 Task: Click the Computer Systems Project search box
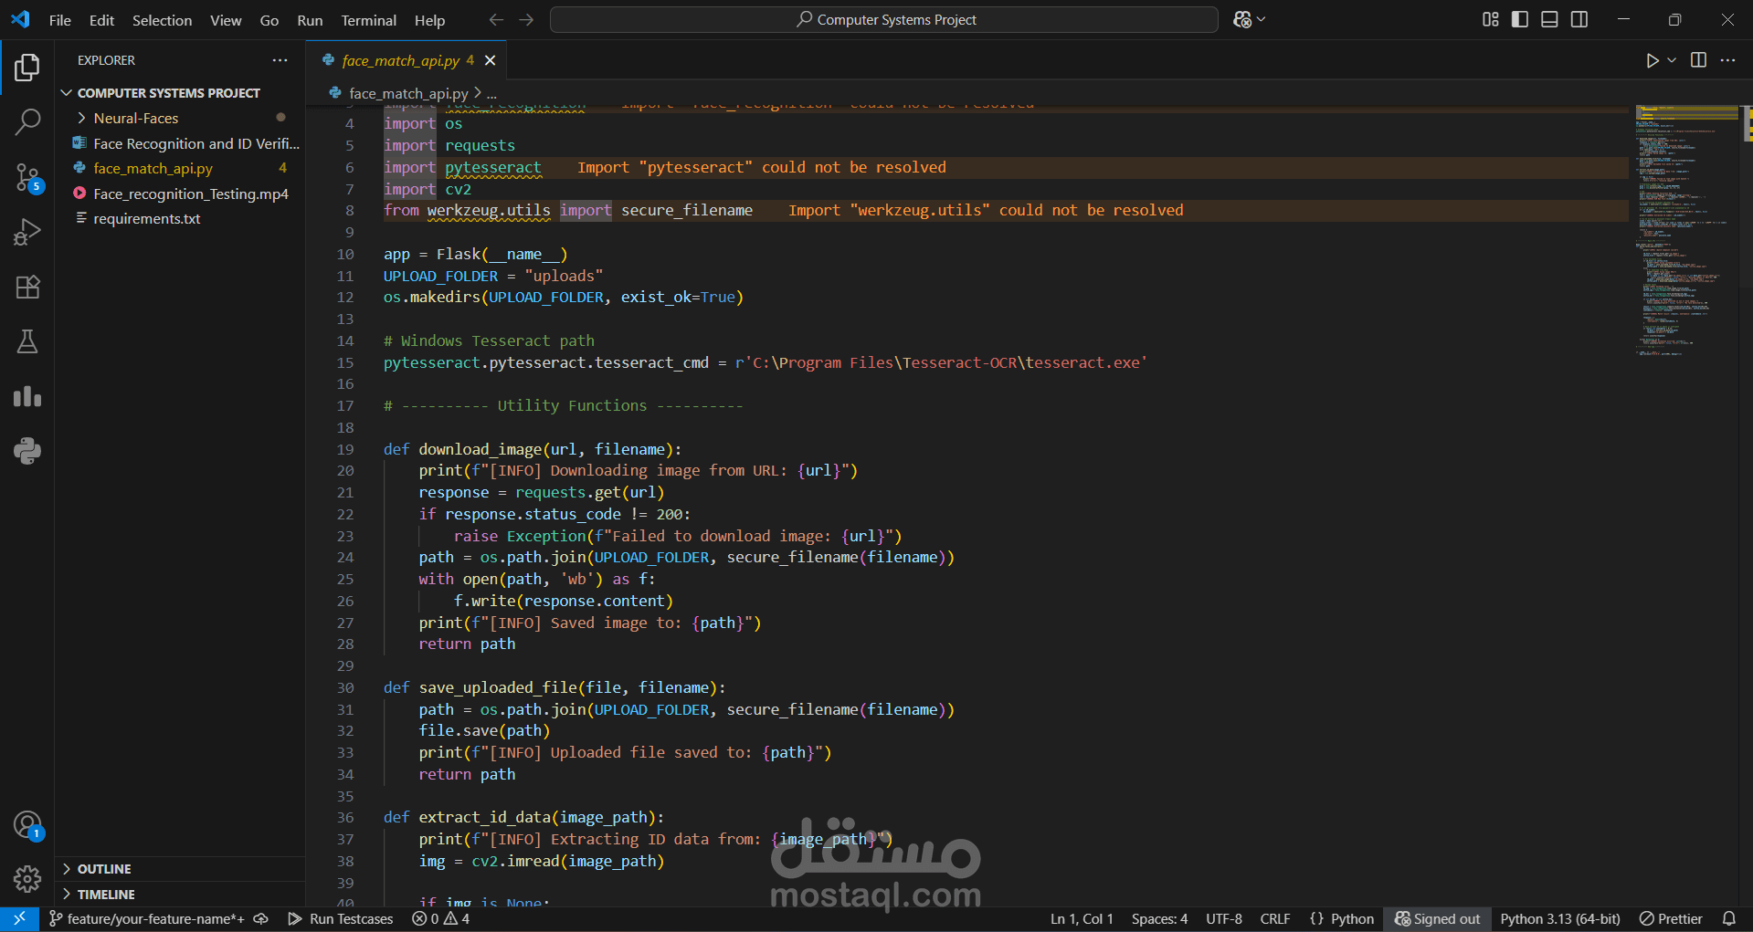(x=884, y=19)
